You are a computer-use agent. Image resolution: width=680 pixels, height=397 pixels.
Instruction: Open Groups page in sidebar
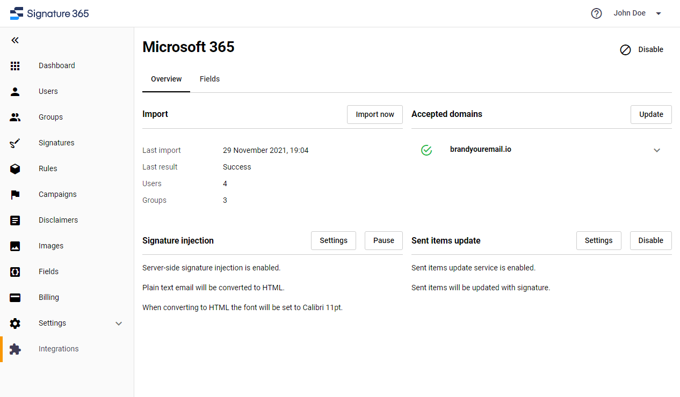[x=50, y=117]
